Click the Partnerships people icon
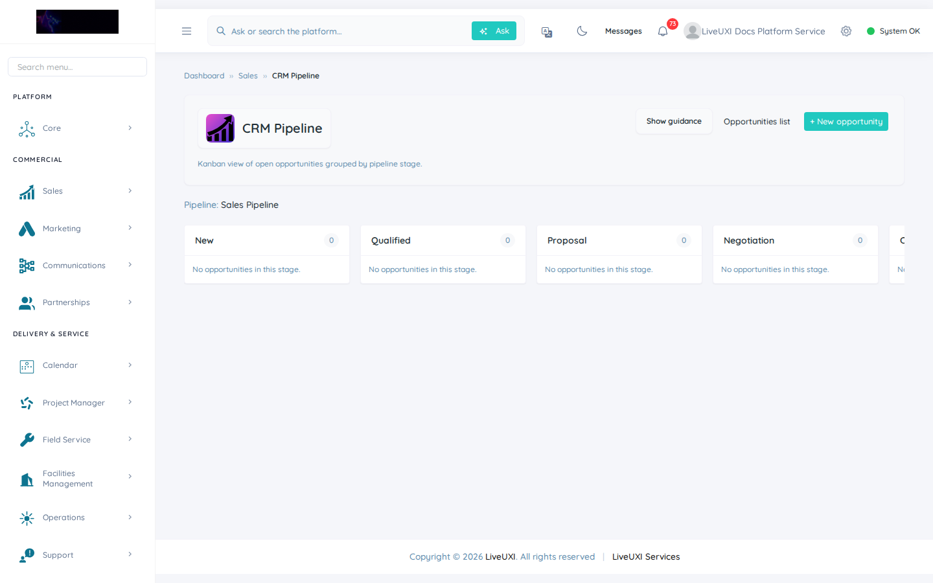This screenshot has height=583, width=933. tap(27, 303)
